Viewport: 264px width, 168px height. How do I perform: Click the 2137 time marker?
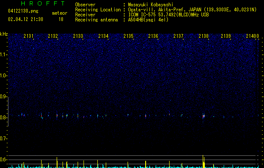click(178, 36)
